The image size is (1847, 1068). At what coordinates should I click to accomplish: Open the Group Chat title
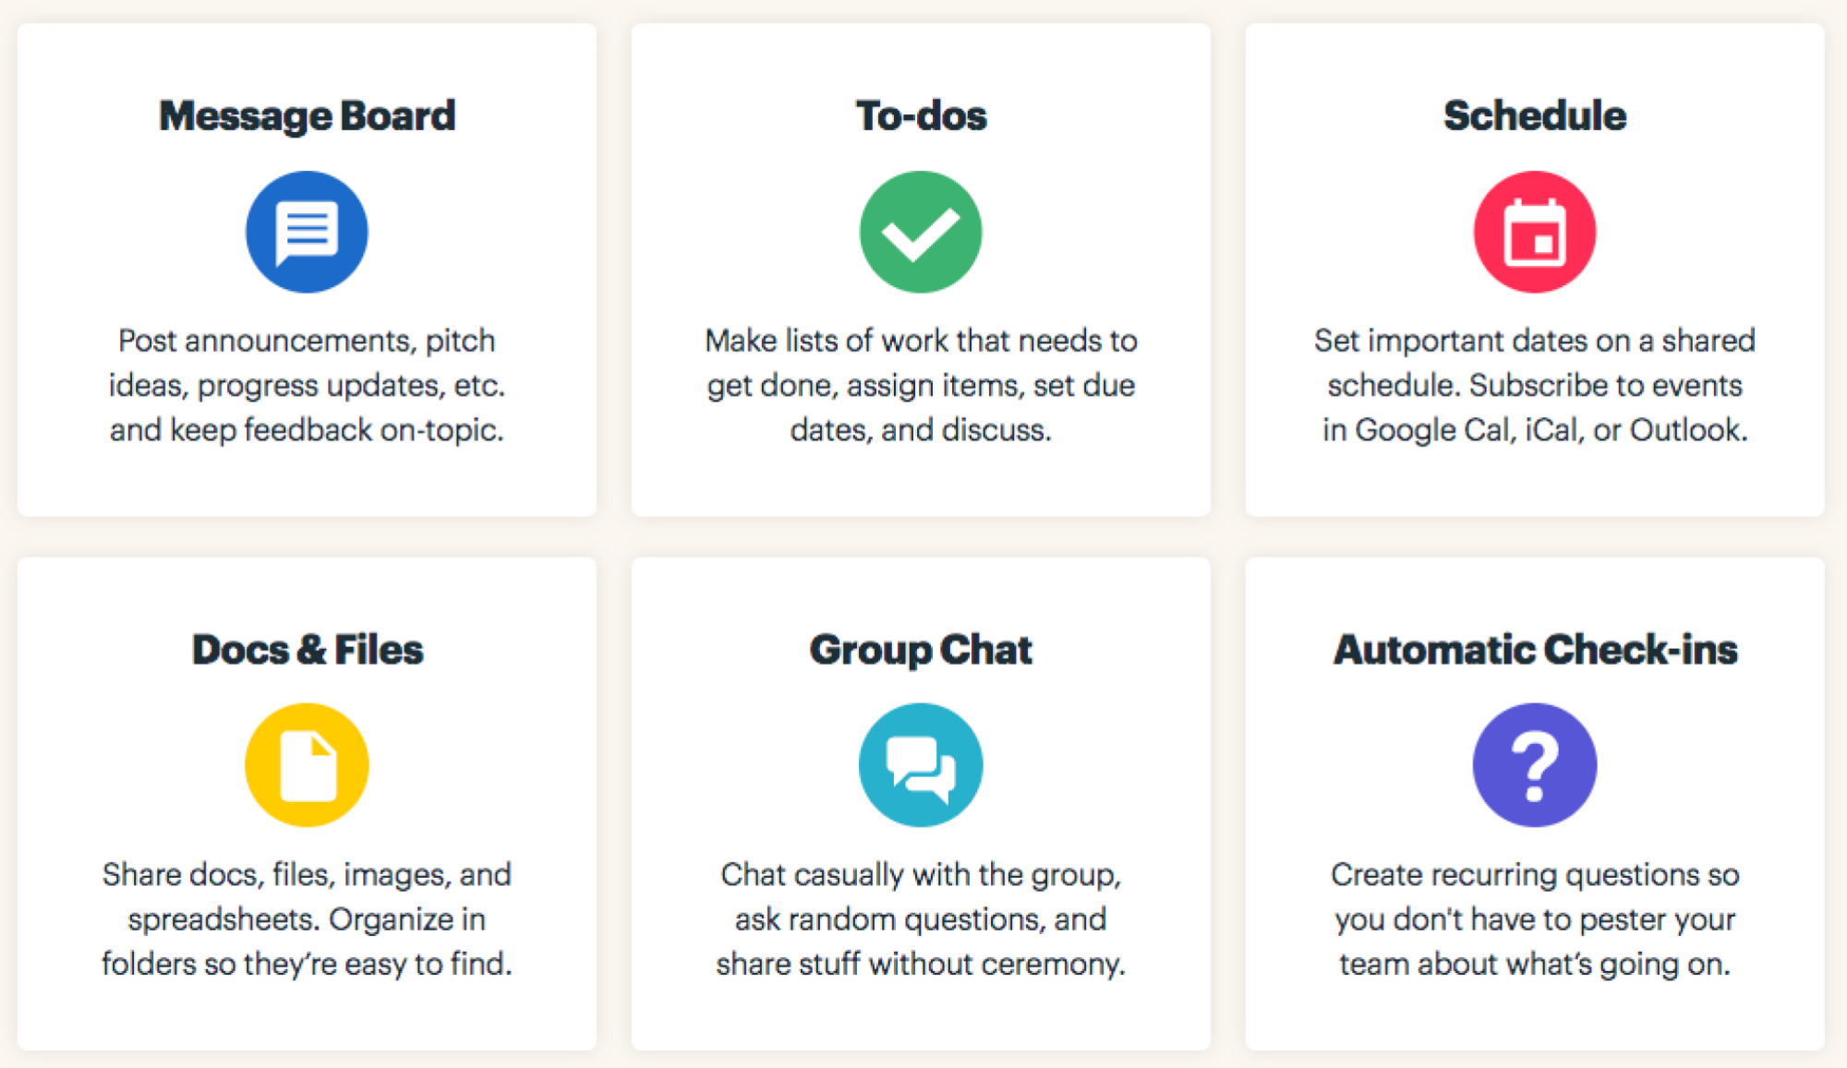click(x=921, y=650)
